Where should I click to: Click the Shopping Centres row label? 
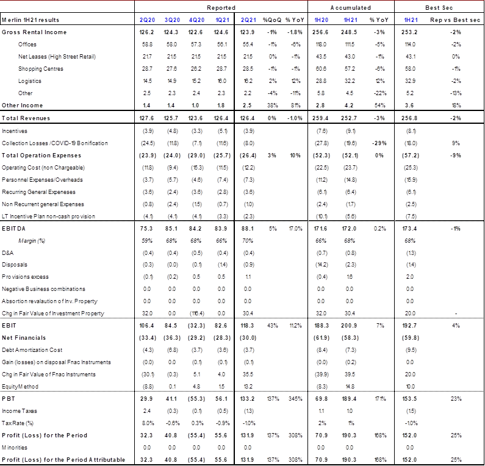pos(41,68)
